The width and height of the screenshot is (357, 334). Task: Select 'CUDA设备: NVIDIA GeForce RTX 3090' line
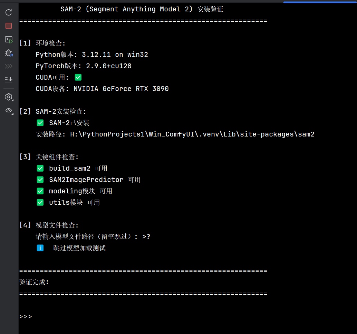tap(102, 89)
